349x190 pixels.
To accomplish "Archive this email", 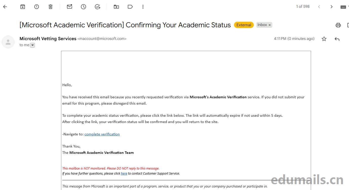I will pyautogui.click(x=23, y=7).
